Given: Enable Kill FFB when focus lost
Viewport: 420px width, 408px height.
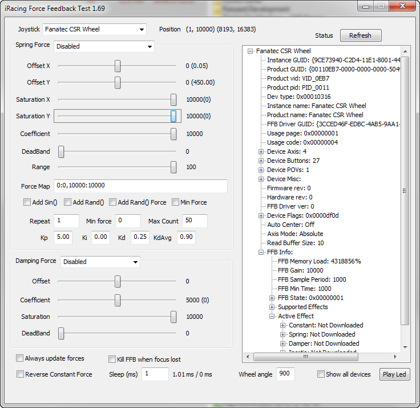Looking at the screenshot, I should (x=112, y=359).
